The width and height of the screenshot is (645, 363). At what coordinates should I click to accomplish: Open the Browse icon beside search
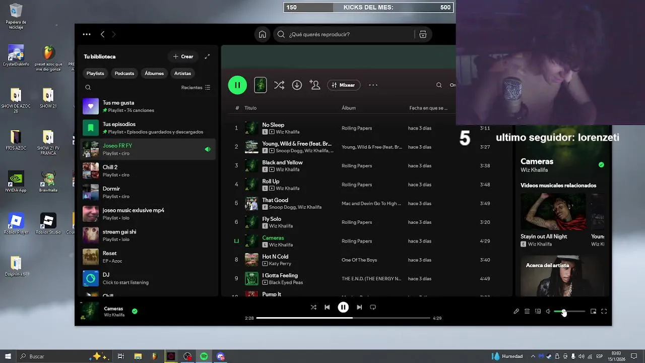(423, 34)
